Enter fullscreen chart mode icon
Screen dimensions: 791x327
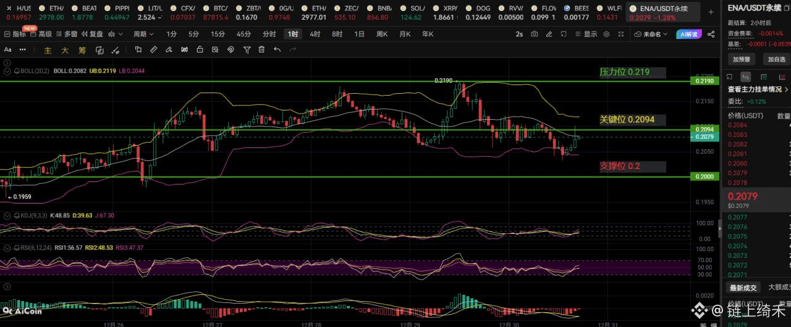[622, 35]
